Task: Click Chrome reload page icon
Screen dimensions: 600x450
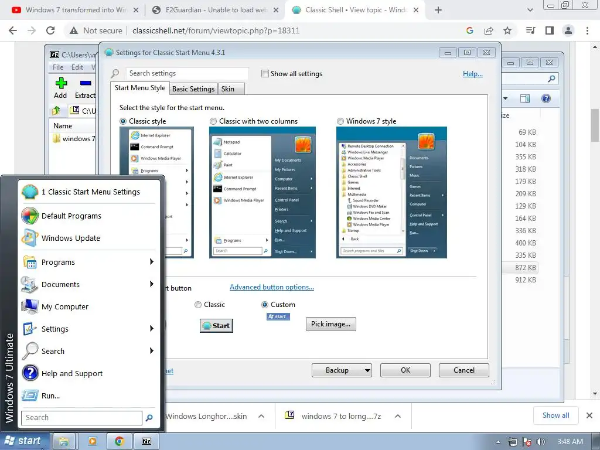Action: pyautogui.click(x=50, y=30)
